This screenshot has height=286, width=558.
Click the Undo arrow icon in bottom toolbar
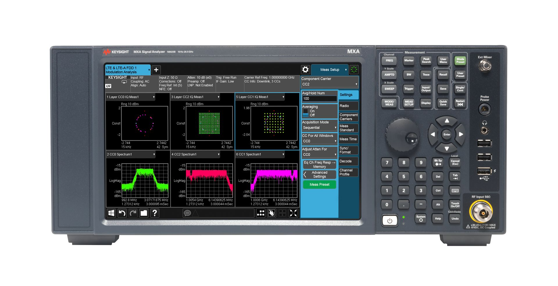coord(122,213)
